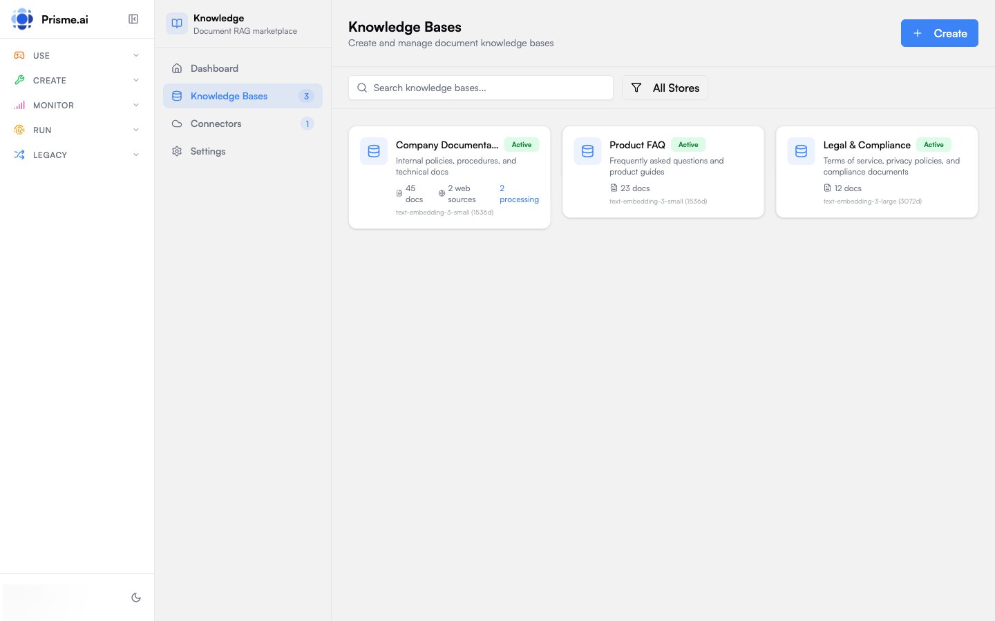Click the Connectors cloud icon
This screenshot has height=621, width=995.
177,124
